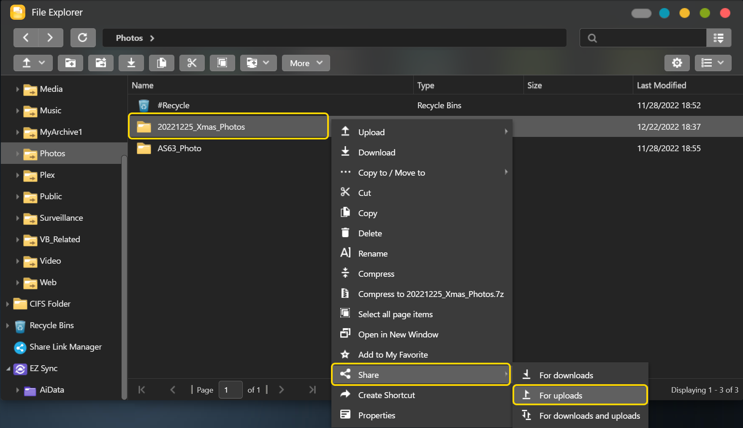Select the Plex folder in the sidebar
This screenshot has height=428, width=743.
[47, 175]
